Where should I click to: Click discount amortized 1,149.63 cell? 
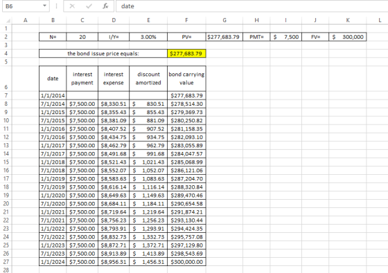(x=148, y=195)
